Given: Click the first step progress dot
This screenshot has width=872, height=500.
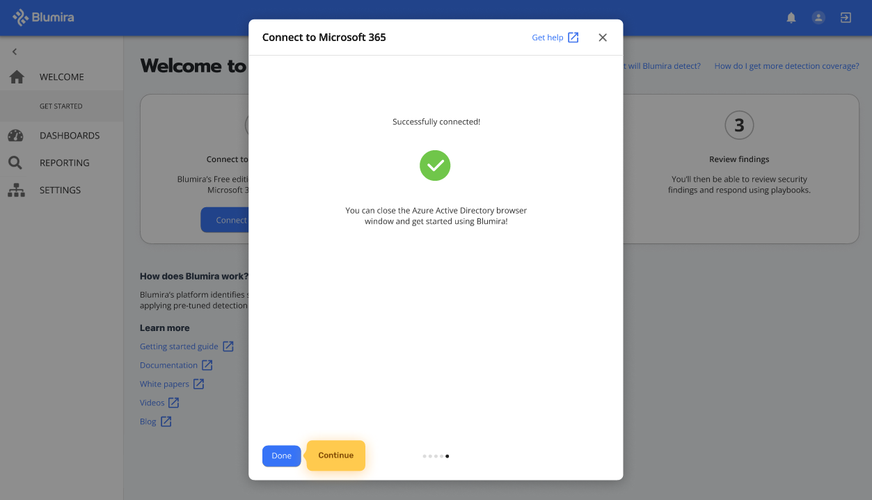Looking at the screenshot, I should [425, 456].
